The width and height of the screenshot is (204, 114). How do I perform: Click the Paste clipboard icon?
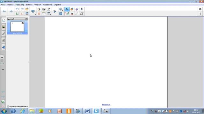click(39, 9)
